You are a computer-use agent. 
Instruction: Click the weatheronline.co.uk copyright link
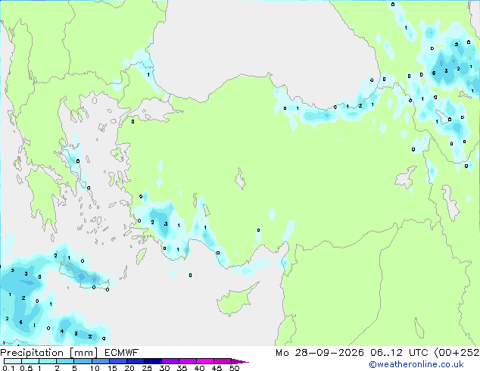click(416, 364)
